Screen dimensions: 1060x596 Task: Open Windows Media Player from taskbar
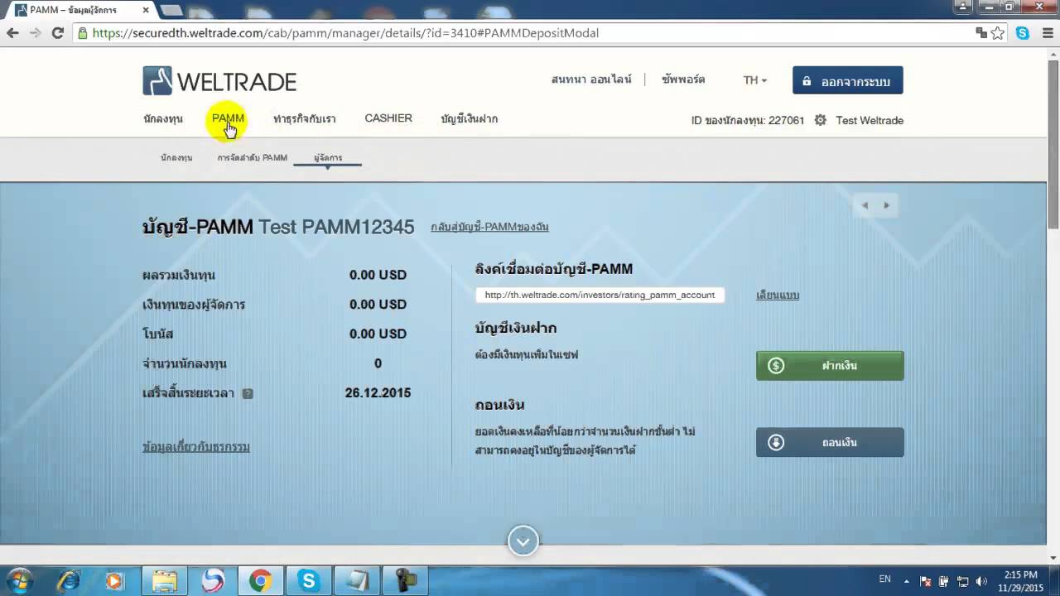(x=114, y=581)
